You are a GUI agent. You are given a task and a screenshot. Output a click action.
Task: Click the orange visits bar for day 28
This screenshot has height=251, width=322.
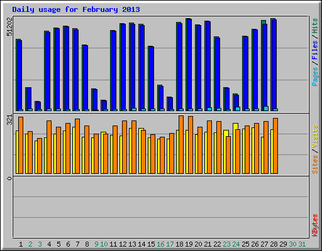[x=275, y=146]
